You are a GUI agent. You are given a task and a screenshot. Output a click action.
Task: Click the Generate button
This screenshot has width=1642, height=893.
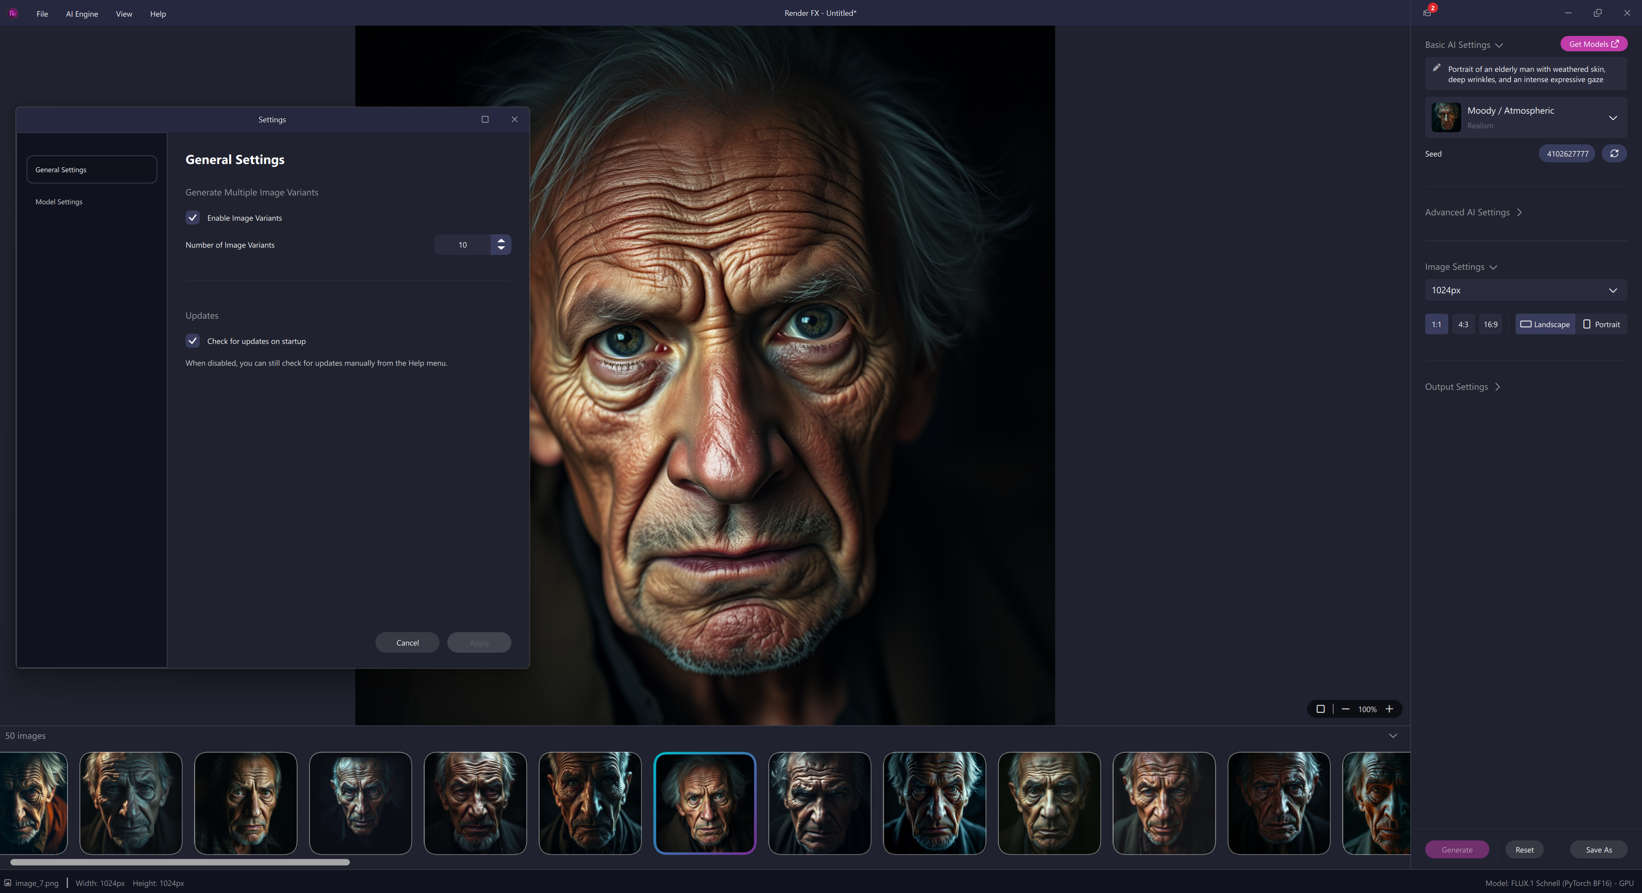click(x=1456, y=850)
